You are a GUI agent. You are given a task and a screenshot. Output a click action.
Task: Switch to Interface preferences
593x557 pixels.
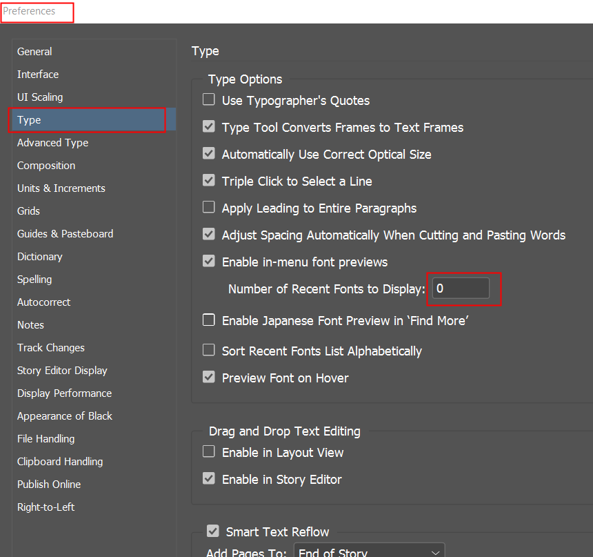coord(38,75)
